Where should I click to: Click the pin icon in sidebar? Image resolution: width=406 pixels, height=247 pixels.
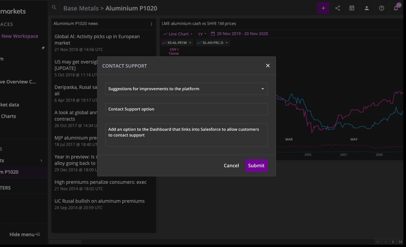tap(43, 48)
